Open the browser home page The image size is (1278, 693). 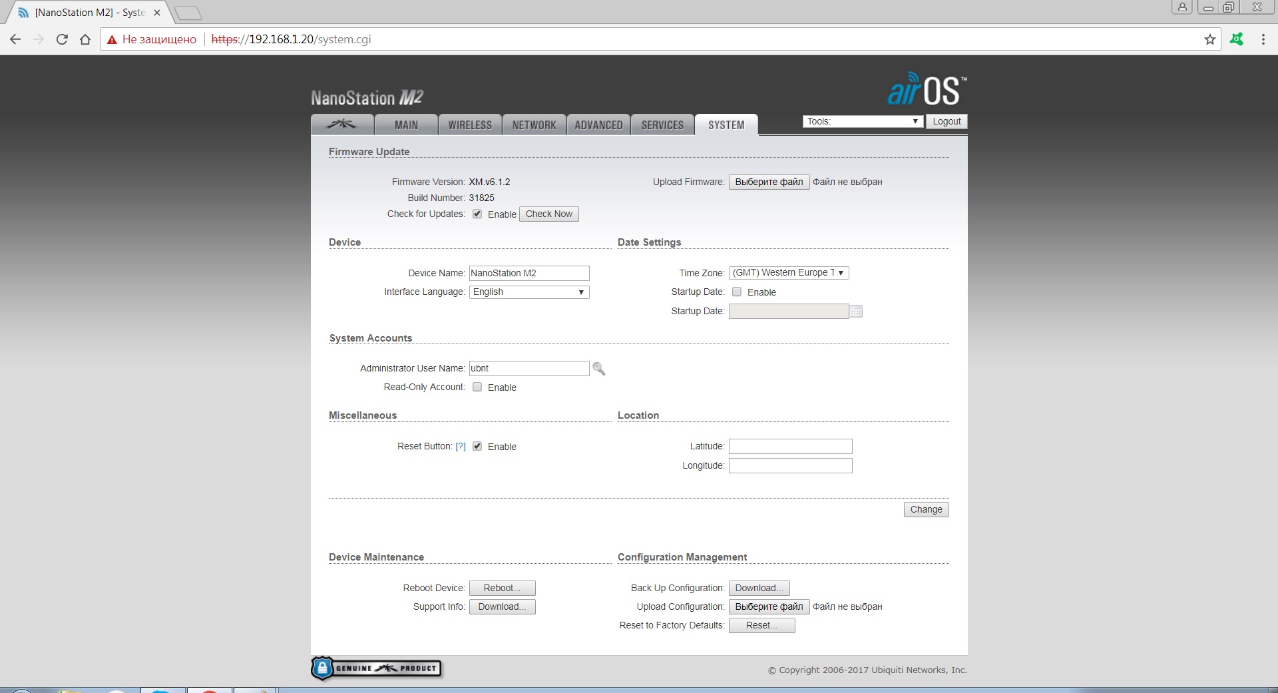85,39
